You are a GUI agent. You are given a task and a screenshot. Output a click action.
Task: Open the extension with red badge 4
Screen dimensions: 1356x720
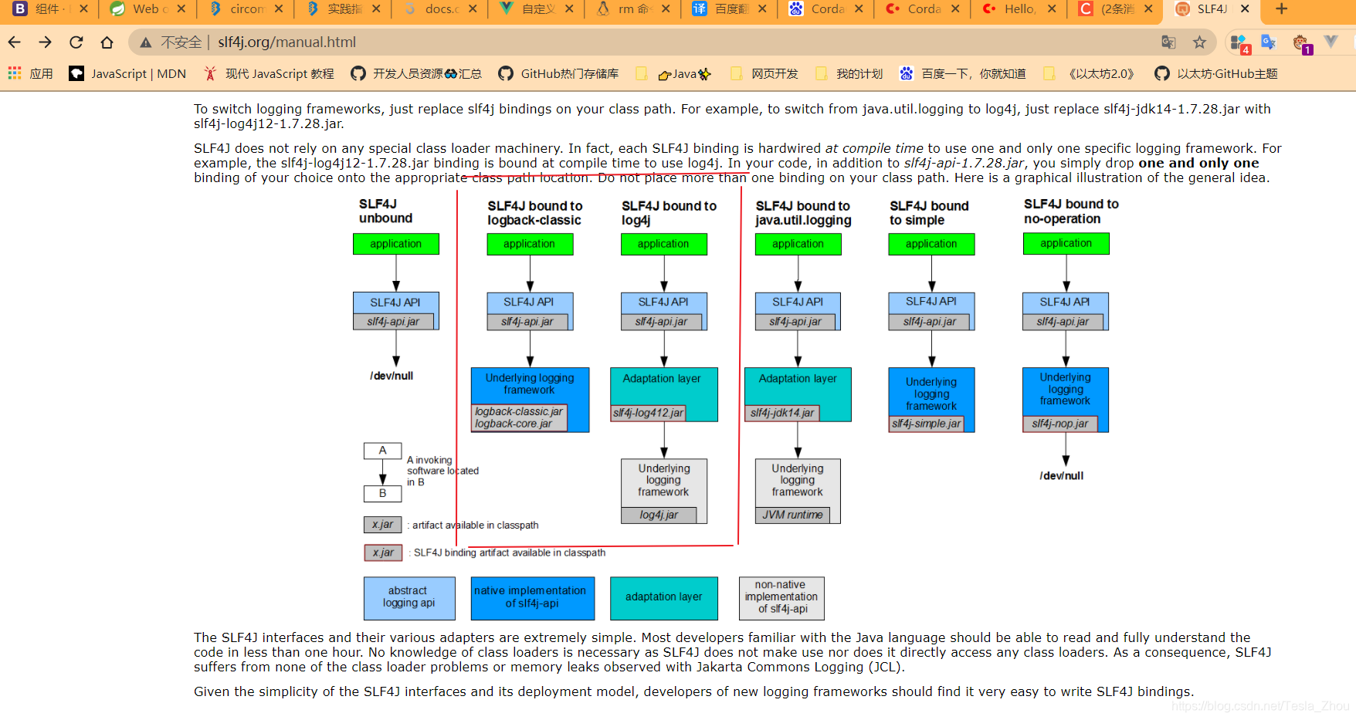coord(1239,43)
